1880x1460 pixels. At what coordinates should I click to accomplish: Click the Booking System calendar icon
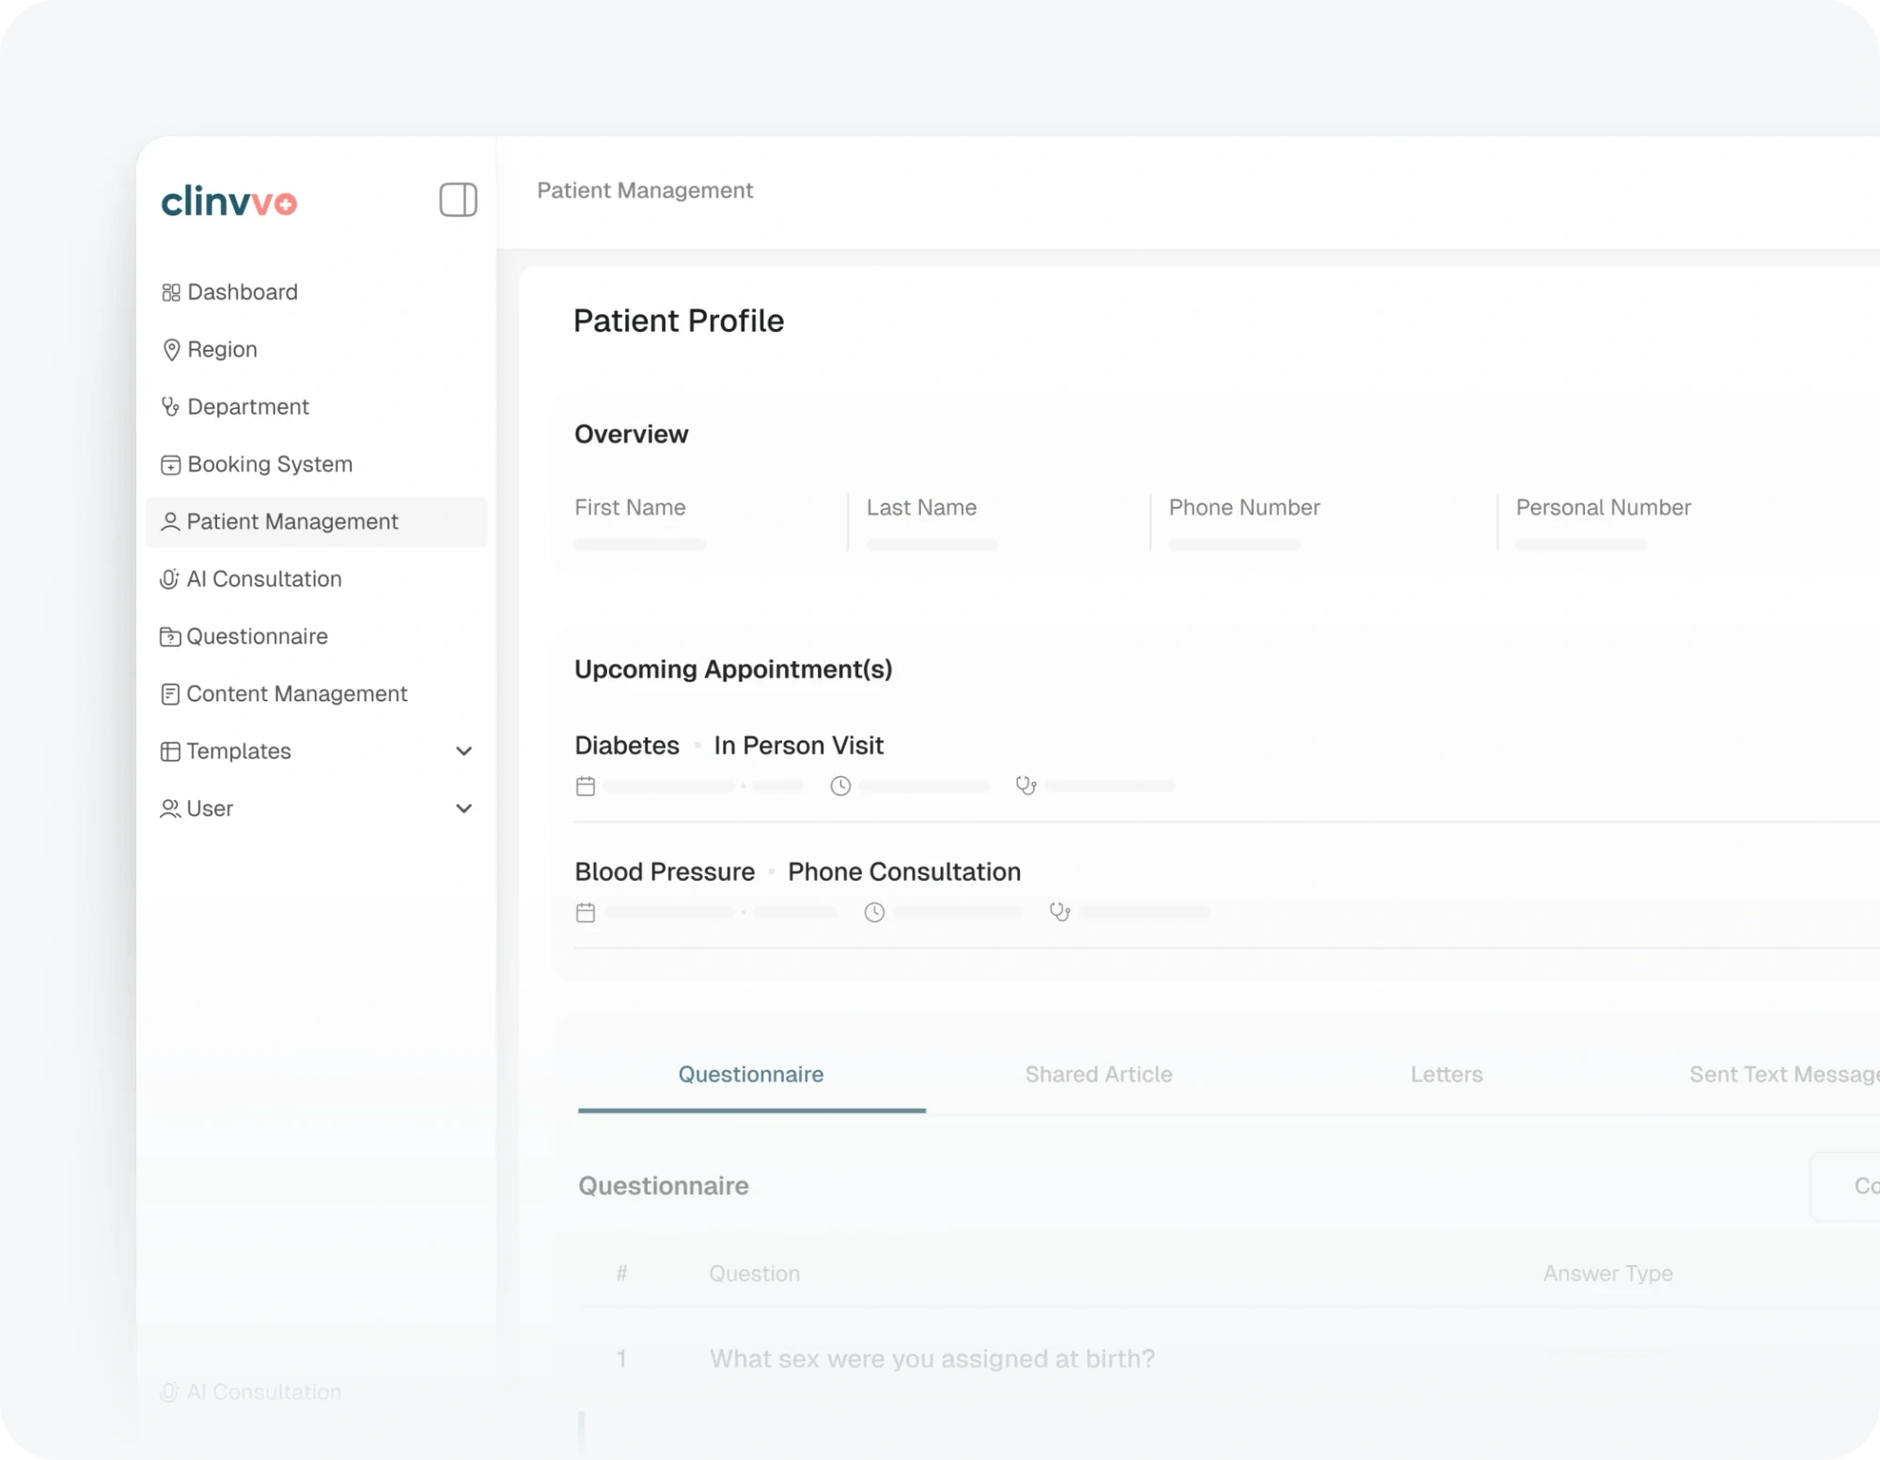[170, 464]
